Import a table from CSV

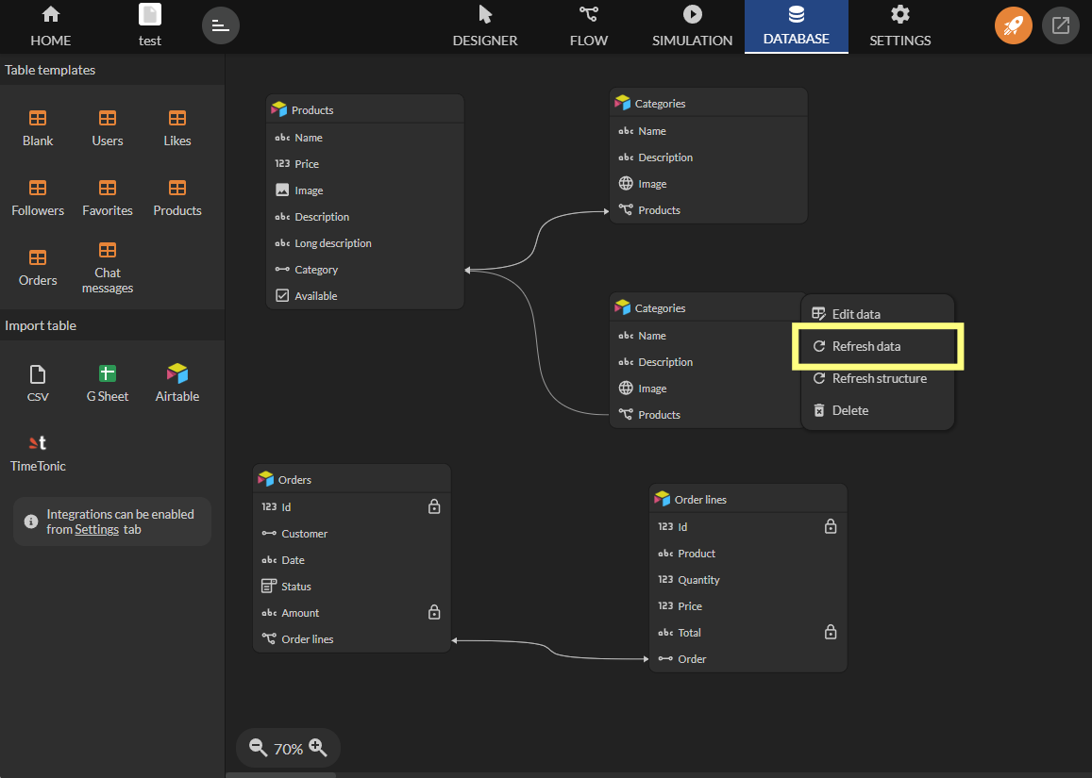point(38,383)
